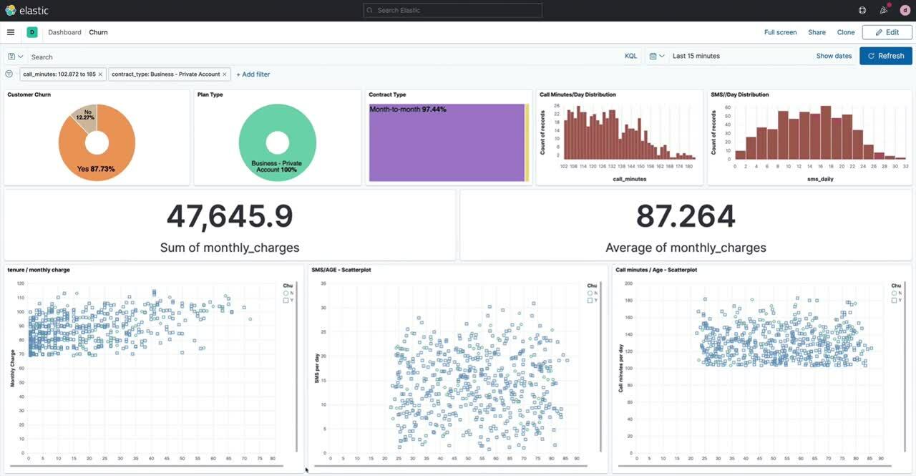This screenshot has height=476, width=916.
Task: Open the newsfeed notifications icon
Action: tap(884, 10)
